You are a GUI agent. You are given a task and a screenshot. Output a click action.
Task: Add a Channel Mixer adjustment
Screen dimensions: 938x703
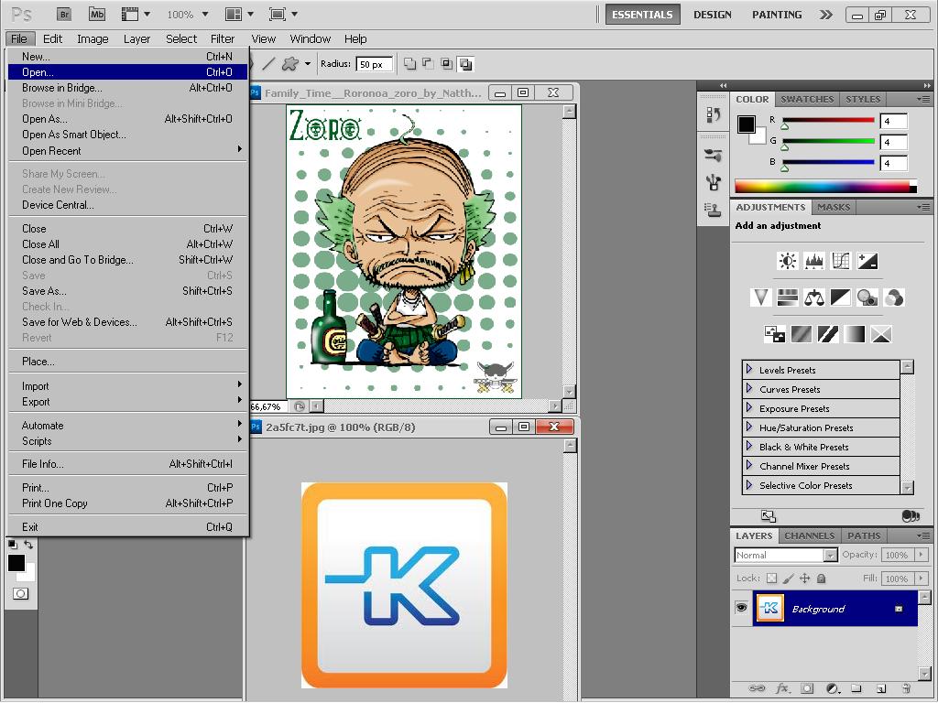pyautogui.click(x=894, y=297)
